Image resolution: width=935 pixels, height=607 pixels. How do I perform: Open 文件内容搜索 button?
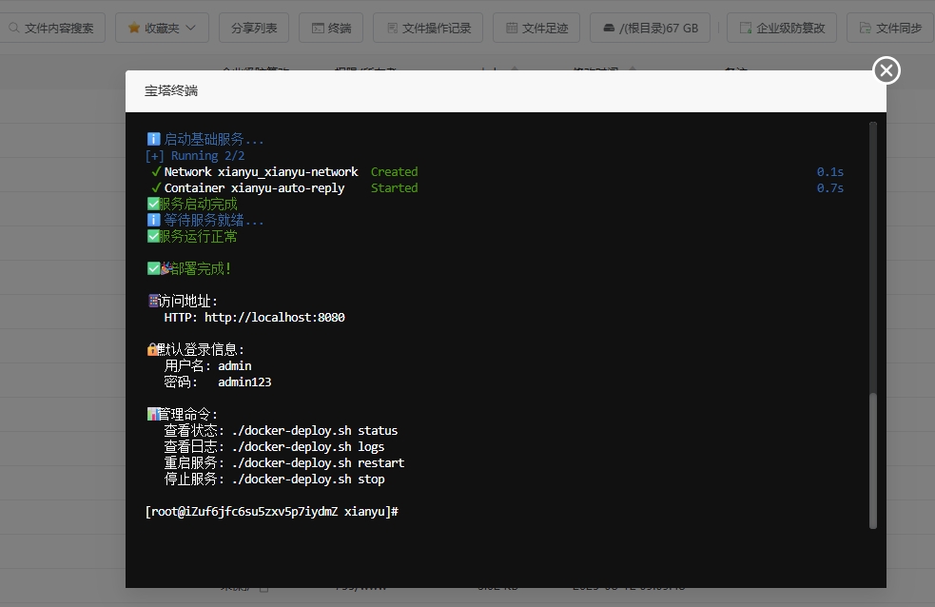51,28
